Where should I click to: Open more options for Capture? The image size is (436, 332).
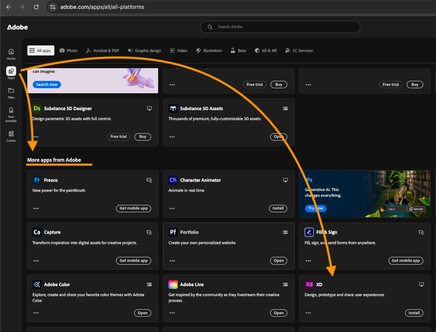pyautogui.click(x=36, y=261)
